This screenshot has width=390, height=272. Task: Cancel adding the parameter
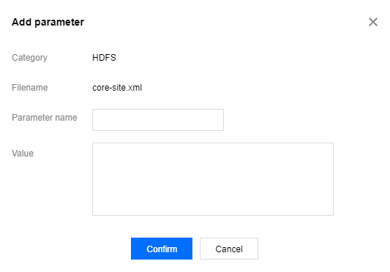[x=229, y=249]
